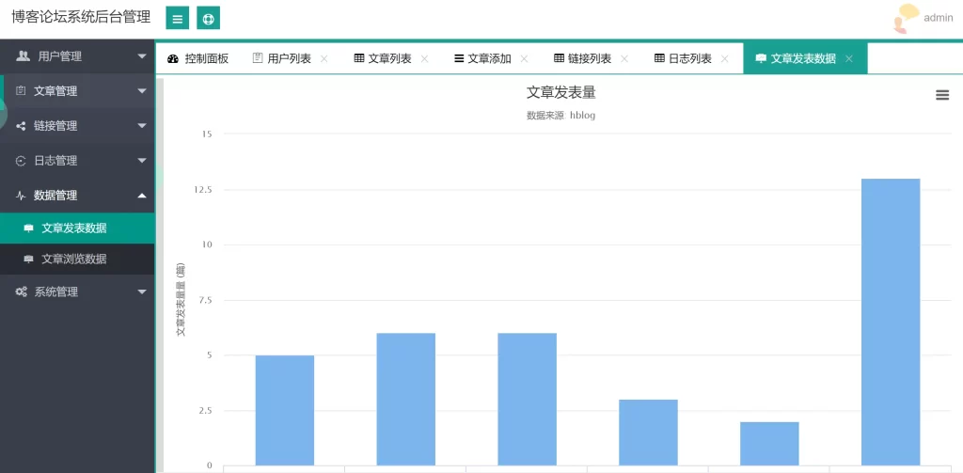Click the pulse icon beside 数据管理
963x473 pixels.
(21, 196)
